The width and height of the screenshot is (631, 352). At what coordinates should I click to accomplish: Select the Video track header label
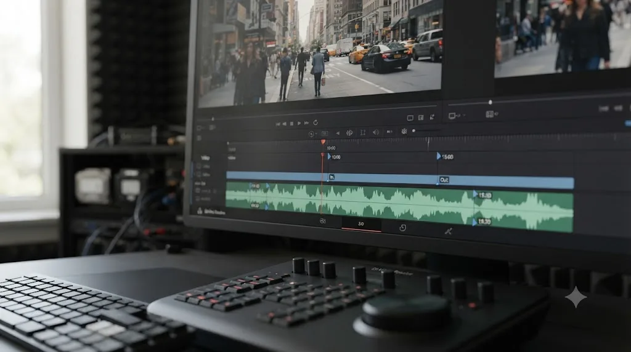[x=205, y=158]
